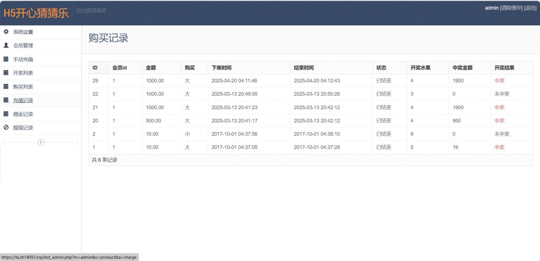Click end time 2025-04-20 04:12:43
This screenshot has height=261, width=540.
[316, 81]
